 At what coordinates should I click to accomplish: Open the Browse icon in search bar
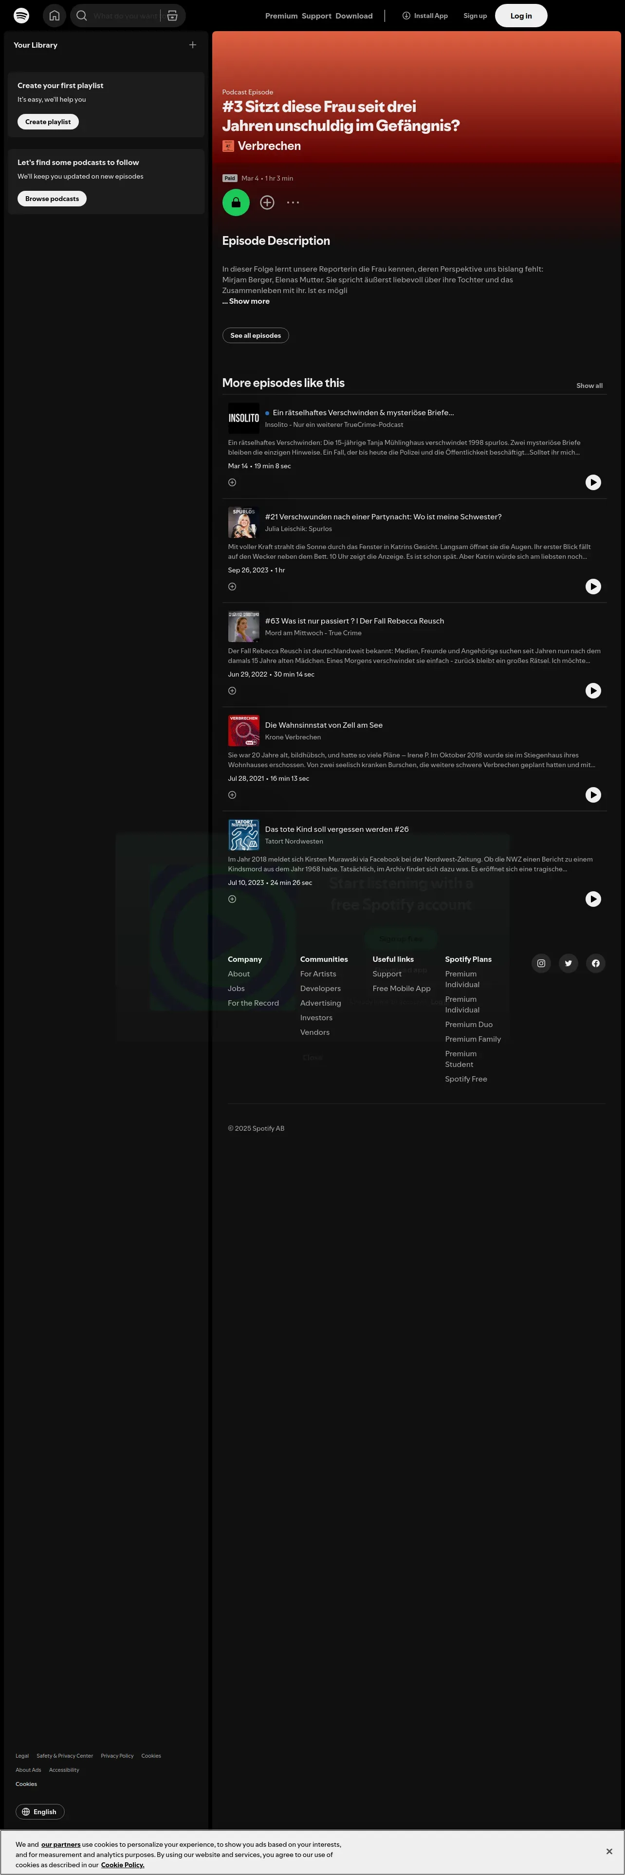(x=172, y=15)
